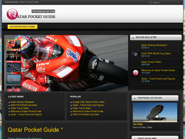This screenshot has height=139, width=185.
Task: Click the 02.12.10 bulletin date
Action: coord(145,56)
